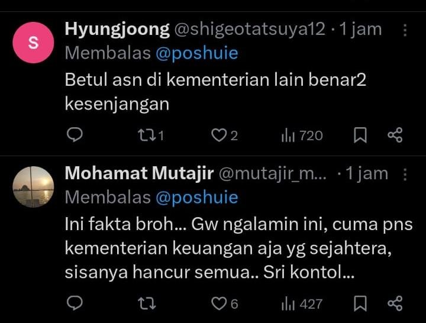
Task: View analytics showing 427 views
Action: click(302, 304)
